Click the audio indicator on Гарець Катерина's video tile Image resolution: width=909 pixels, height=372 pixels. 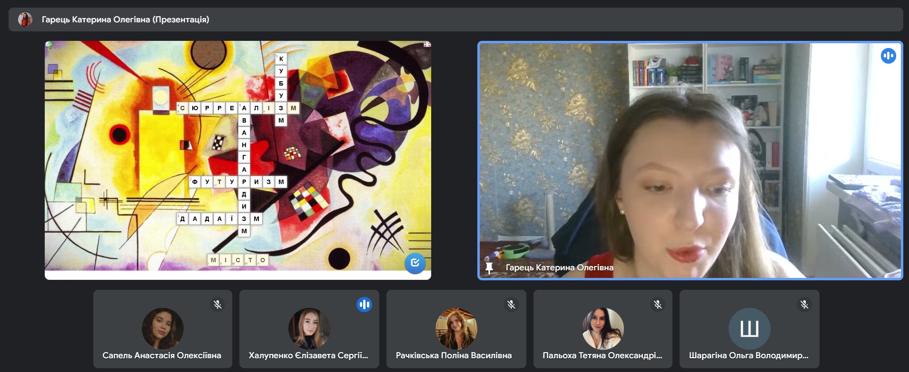coord(888,56)
